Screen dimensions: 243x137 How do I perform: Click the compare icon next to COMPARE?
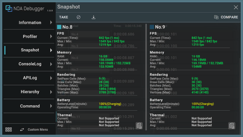pos(216,17)
